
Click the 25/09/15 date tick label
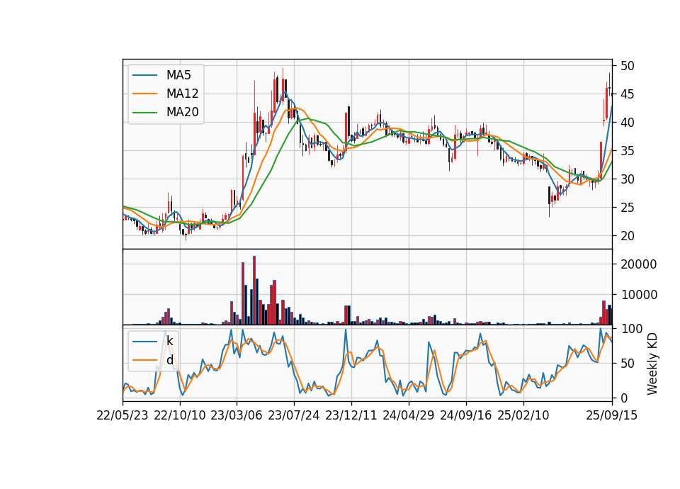click(x=612, y=415)
